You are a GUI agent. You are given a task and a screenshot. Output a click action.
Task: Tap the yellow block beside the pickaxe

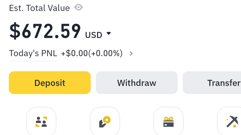point(235,125)
